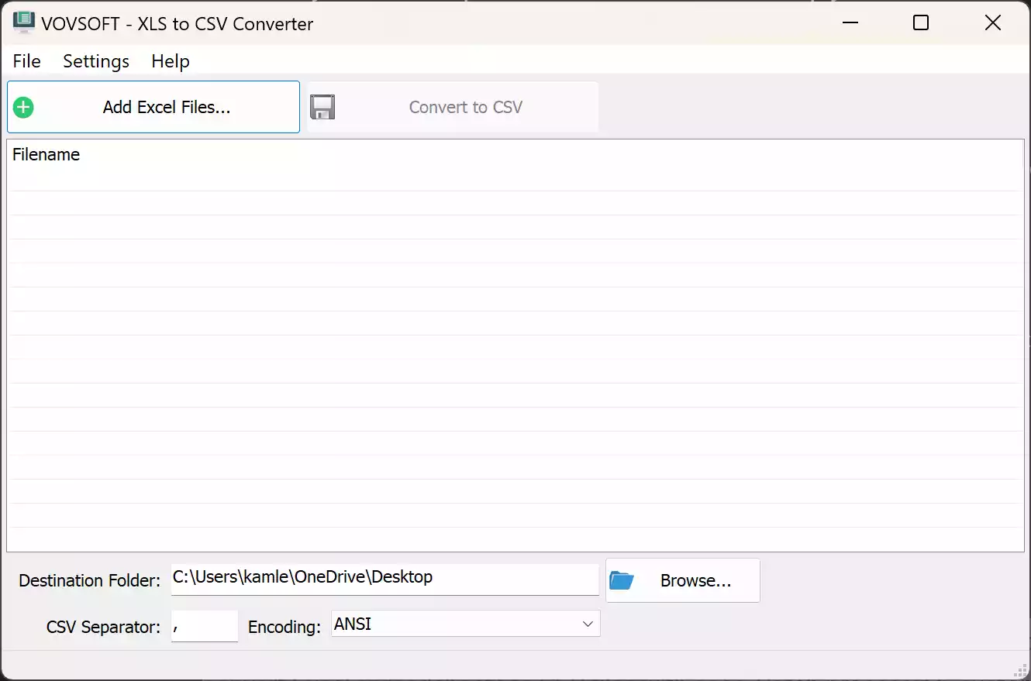Open the Help menu
The height and width of the screenshot is (681, 1031).
171,61
